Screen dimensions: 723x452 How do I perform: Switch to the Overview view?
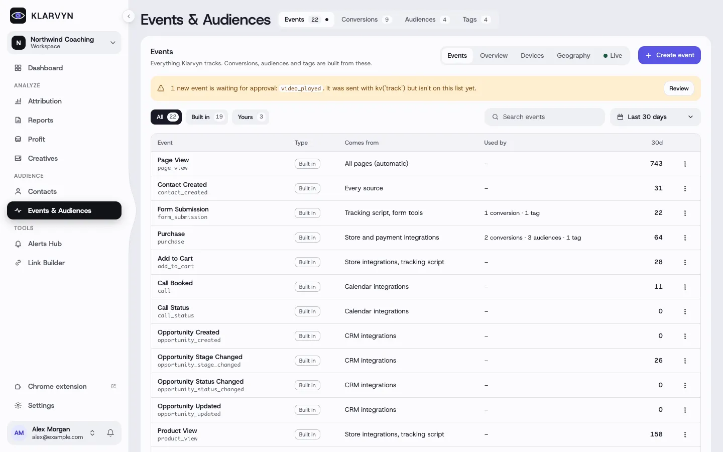(494, 56)
